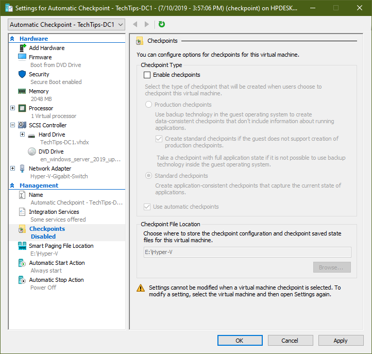
Task: Click the forward arrow in the toolbar
Action: [x=147, y=24]
